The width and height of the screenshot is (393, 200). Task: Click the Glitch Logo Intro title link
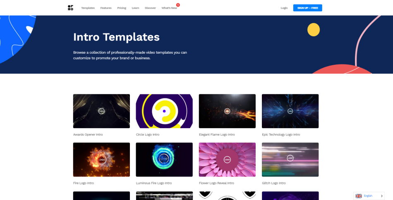[274, 183]
